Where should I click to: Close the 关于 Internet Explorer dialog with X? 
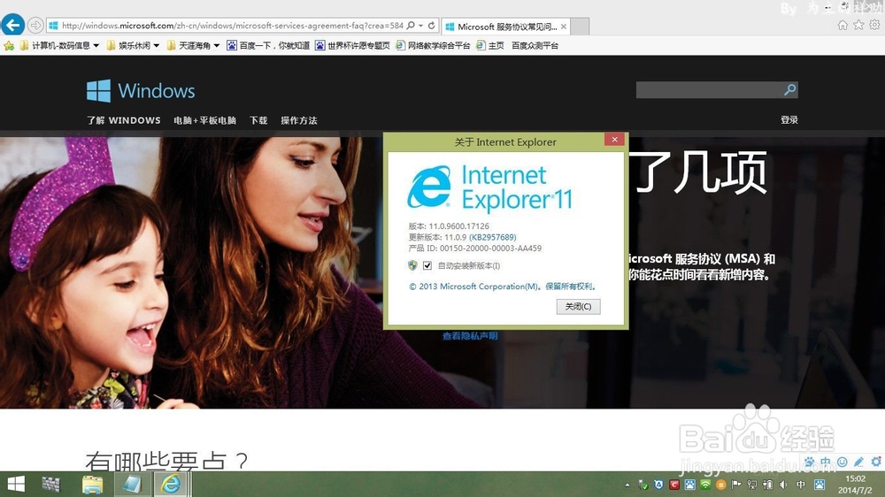615,140
